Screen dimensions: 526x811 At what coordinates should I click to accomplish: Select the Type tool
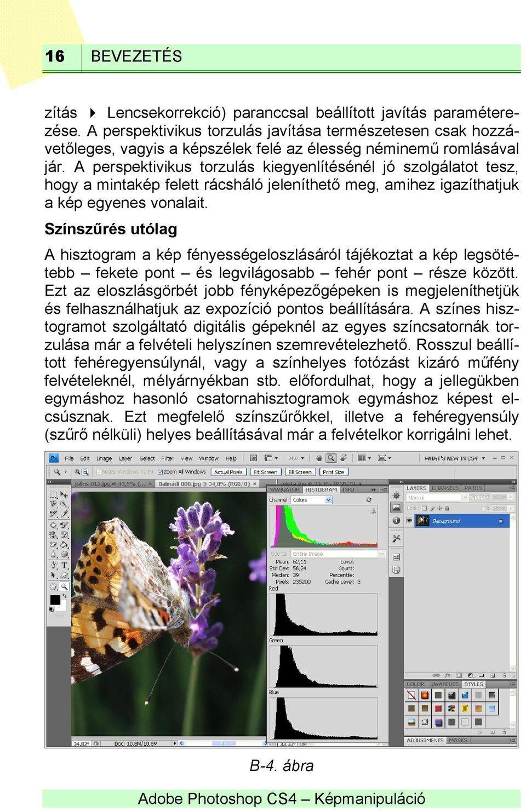pos(64,565)
